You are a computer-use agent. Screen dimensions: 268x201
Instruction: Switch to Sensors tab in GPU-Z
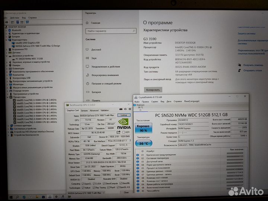(84, 111)
